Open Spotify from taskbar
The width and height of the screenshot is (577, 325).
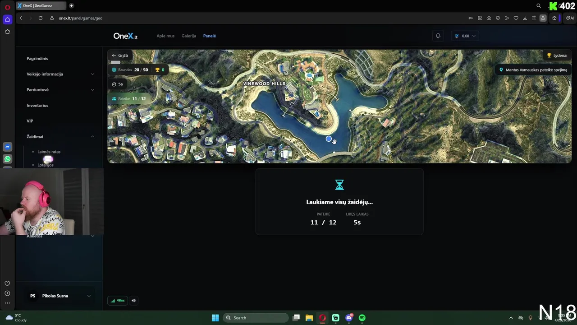coord(362,318)
